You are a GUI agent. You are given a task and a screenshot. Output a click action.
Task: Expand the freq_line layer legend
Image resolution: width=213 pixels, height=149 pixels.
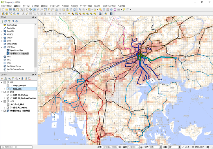point(4,89)
